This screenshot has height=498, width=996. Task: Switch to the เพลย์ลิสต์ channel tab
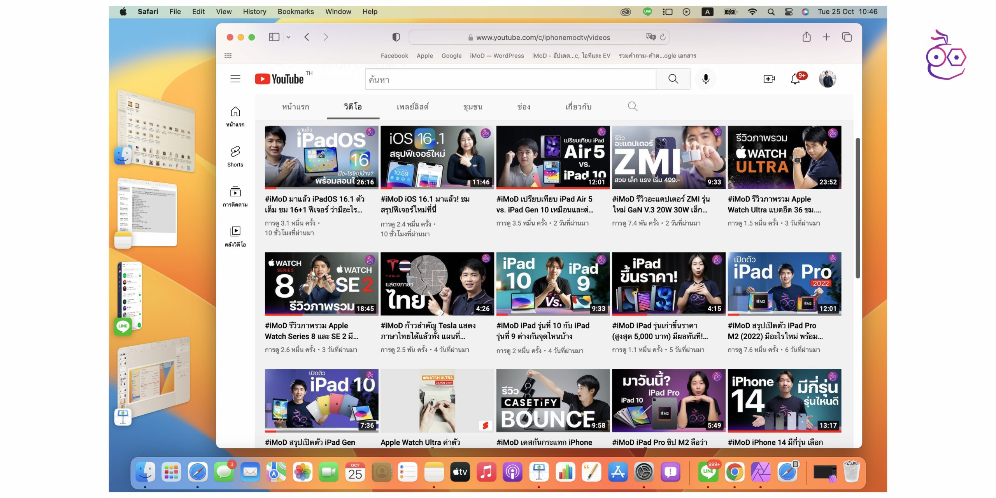click(412, 107)
